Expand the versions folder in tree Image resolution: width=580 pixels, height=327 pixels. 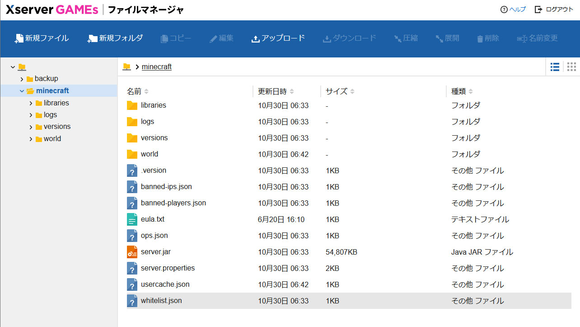click(x=31, y=127)
